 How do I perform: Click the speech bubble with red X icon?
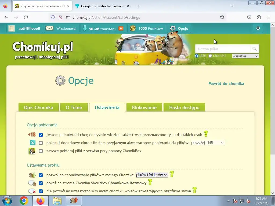(x=32, y=191)
